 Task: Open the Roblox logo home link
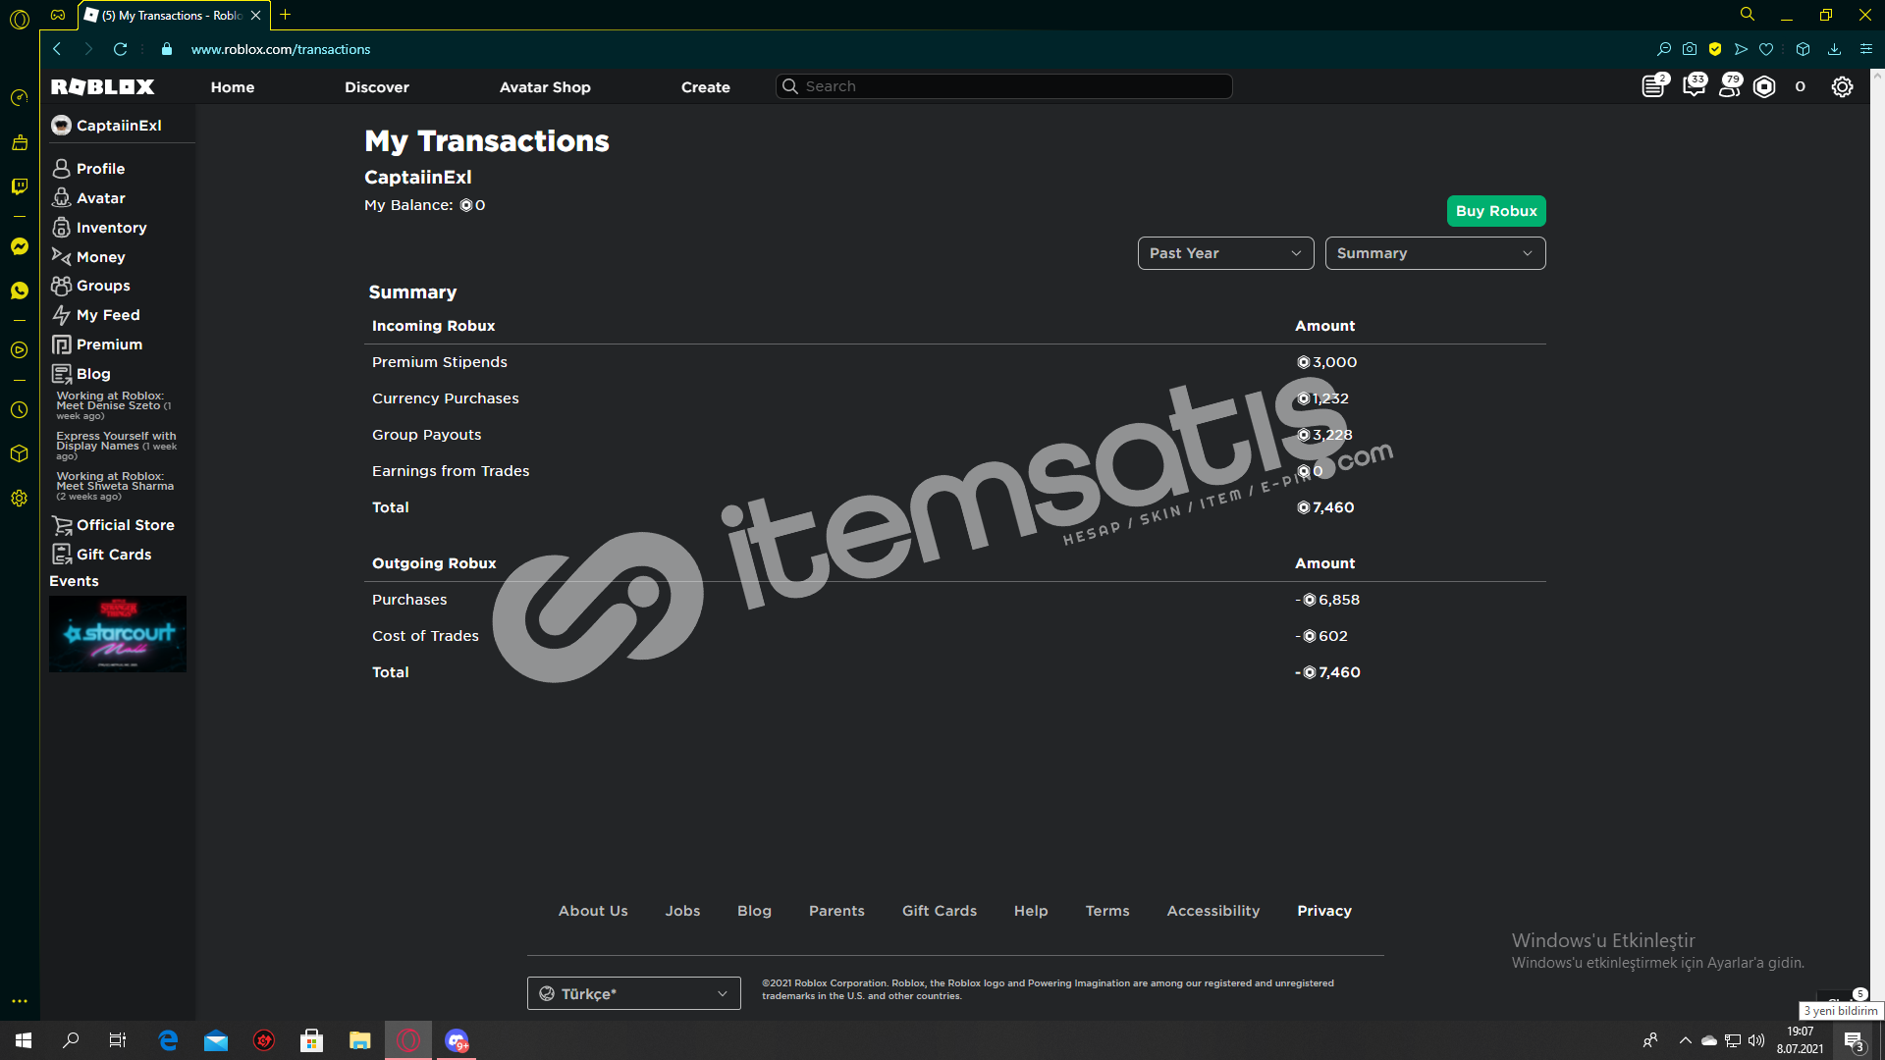pyautogui.click(x=102, y=86)
